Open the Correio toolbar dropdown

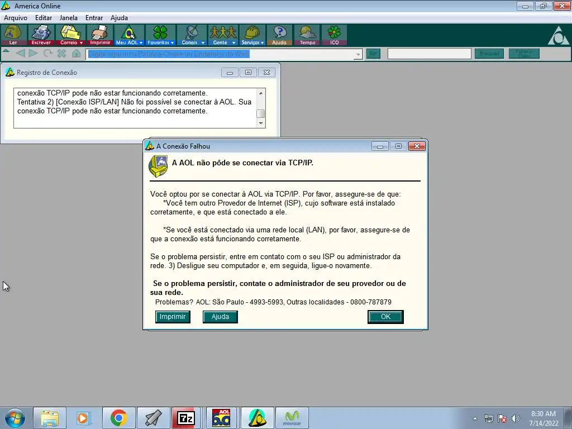coord(71,35)
